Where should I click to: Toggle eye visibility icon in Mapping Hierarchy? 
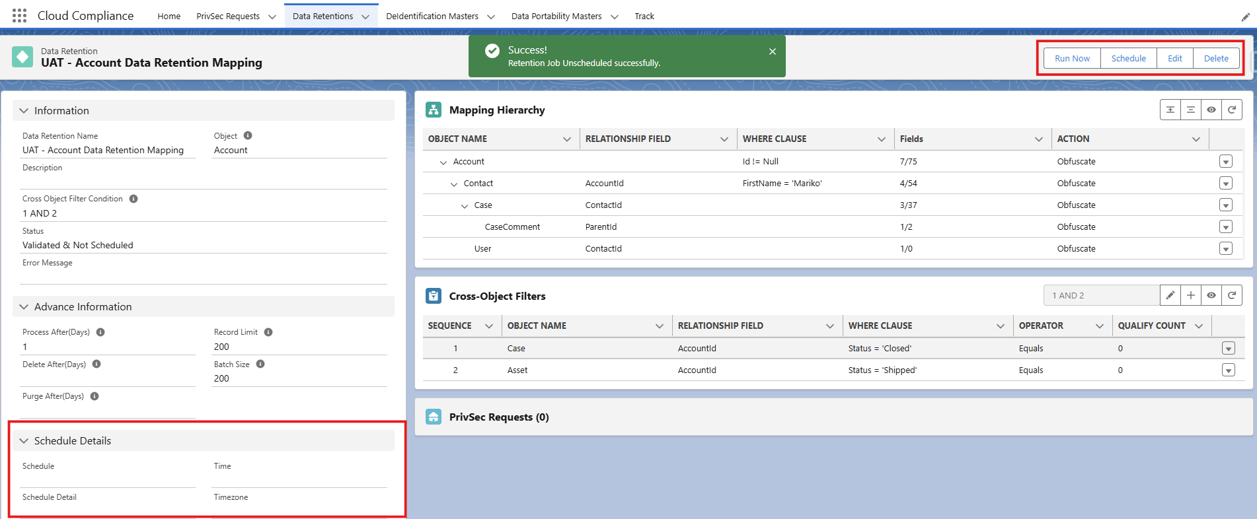[1211, 110]
